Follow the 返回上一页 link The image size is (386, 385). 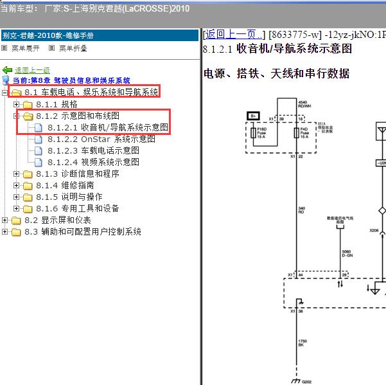coord(234,34)
